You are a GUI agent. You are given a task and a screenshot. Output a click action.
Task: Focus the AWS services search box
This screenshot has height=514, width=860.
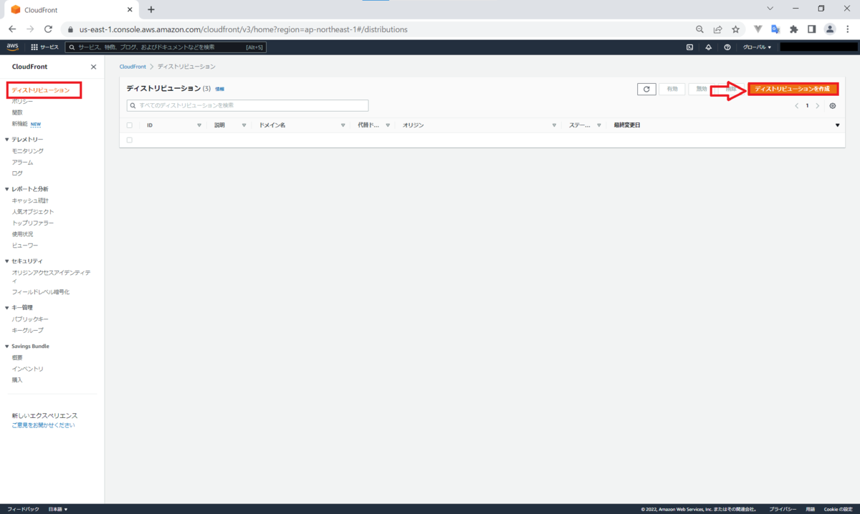point(166,47)
